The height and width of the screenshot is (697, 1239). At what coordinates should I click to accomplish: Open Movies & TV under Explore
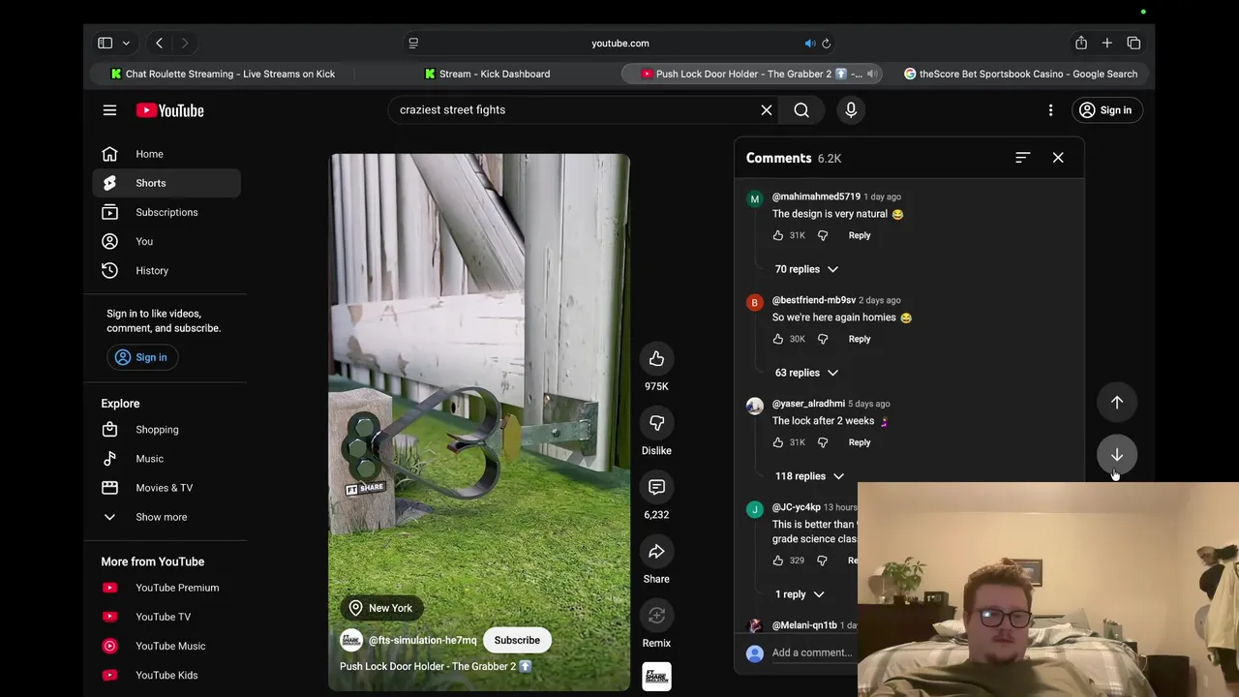[166, 488]
